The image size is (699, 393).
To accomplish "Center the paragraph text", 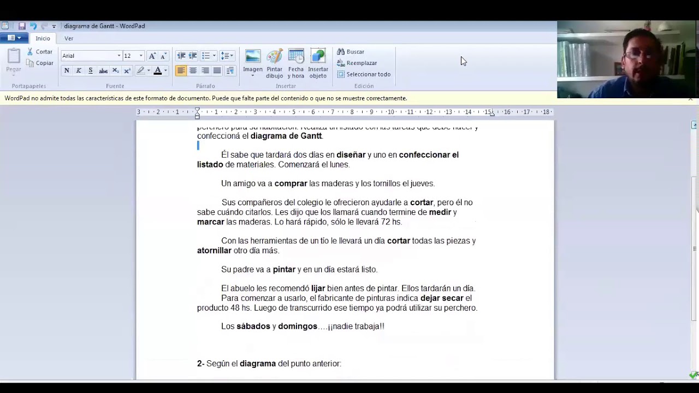I will 193,70.
